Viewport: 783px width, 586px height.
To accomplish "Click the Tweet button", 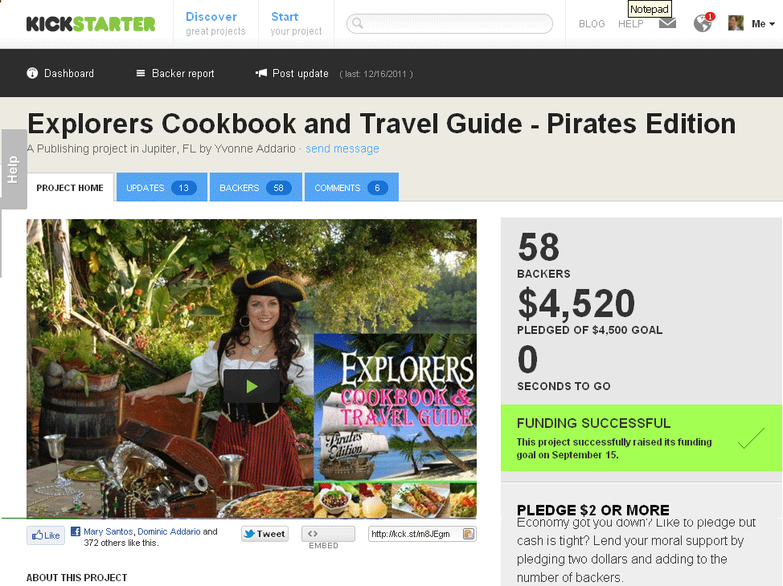I will (x=264, y=534).
